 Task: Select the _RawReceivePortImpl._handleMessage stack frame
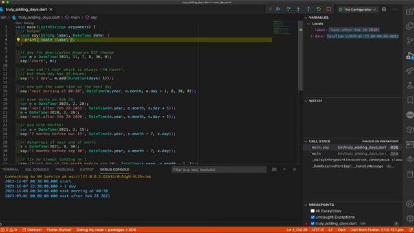[353, 166]
